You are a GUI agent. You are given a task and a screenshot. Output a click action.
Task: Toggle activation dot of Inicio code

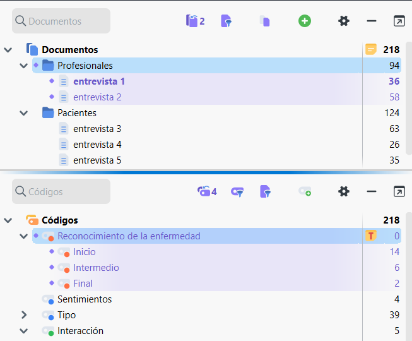[x=52, y=251]
